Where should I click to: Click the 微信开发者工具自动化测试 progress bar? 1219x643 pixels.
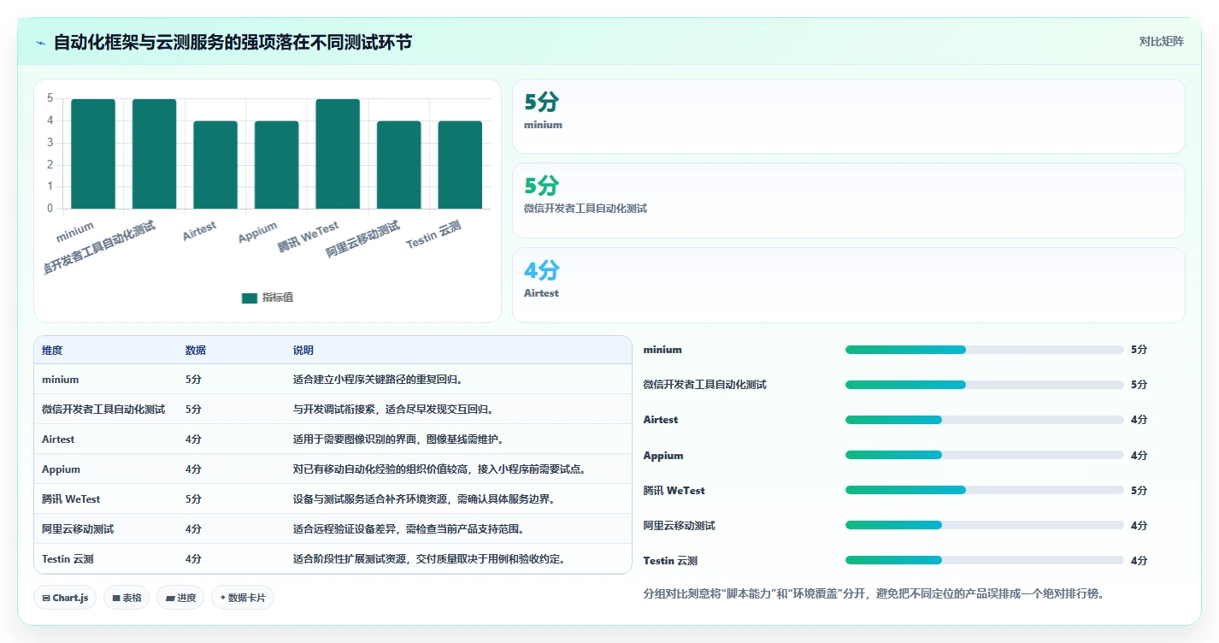(x=984, y=385)
